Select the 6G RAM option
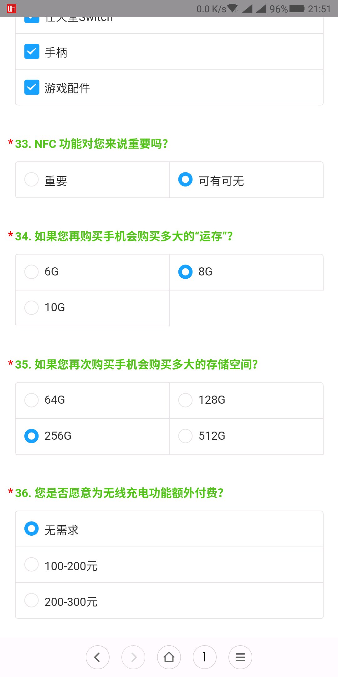This screenshot has height=677, width=338. click(32, 272)
